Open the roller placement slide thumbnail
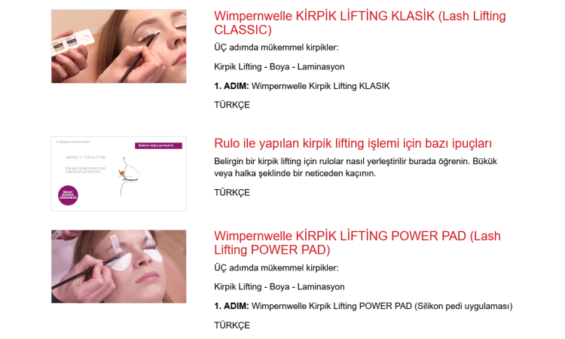 coord(118,173)
